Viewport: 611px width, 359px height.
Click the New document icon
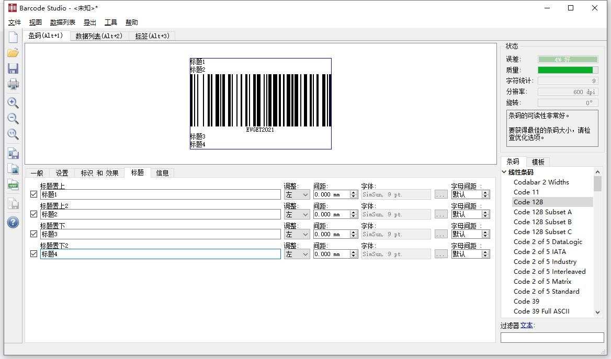point(13,38)
